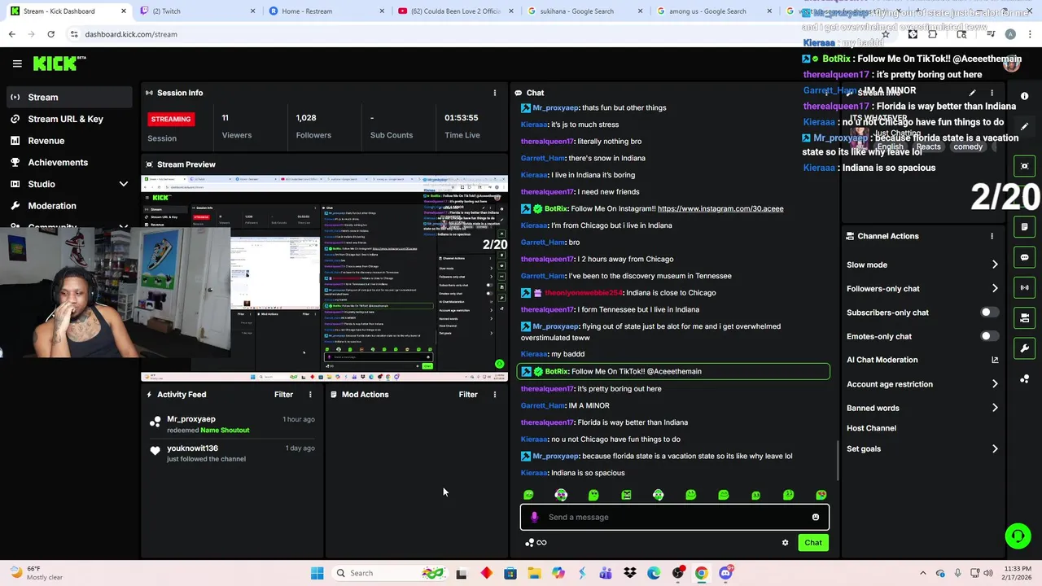The width and height of the screenshot is (1042, 586).
Task: Click the chat panel scrollbar
Action: [838, 461]
